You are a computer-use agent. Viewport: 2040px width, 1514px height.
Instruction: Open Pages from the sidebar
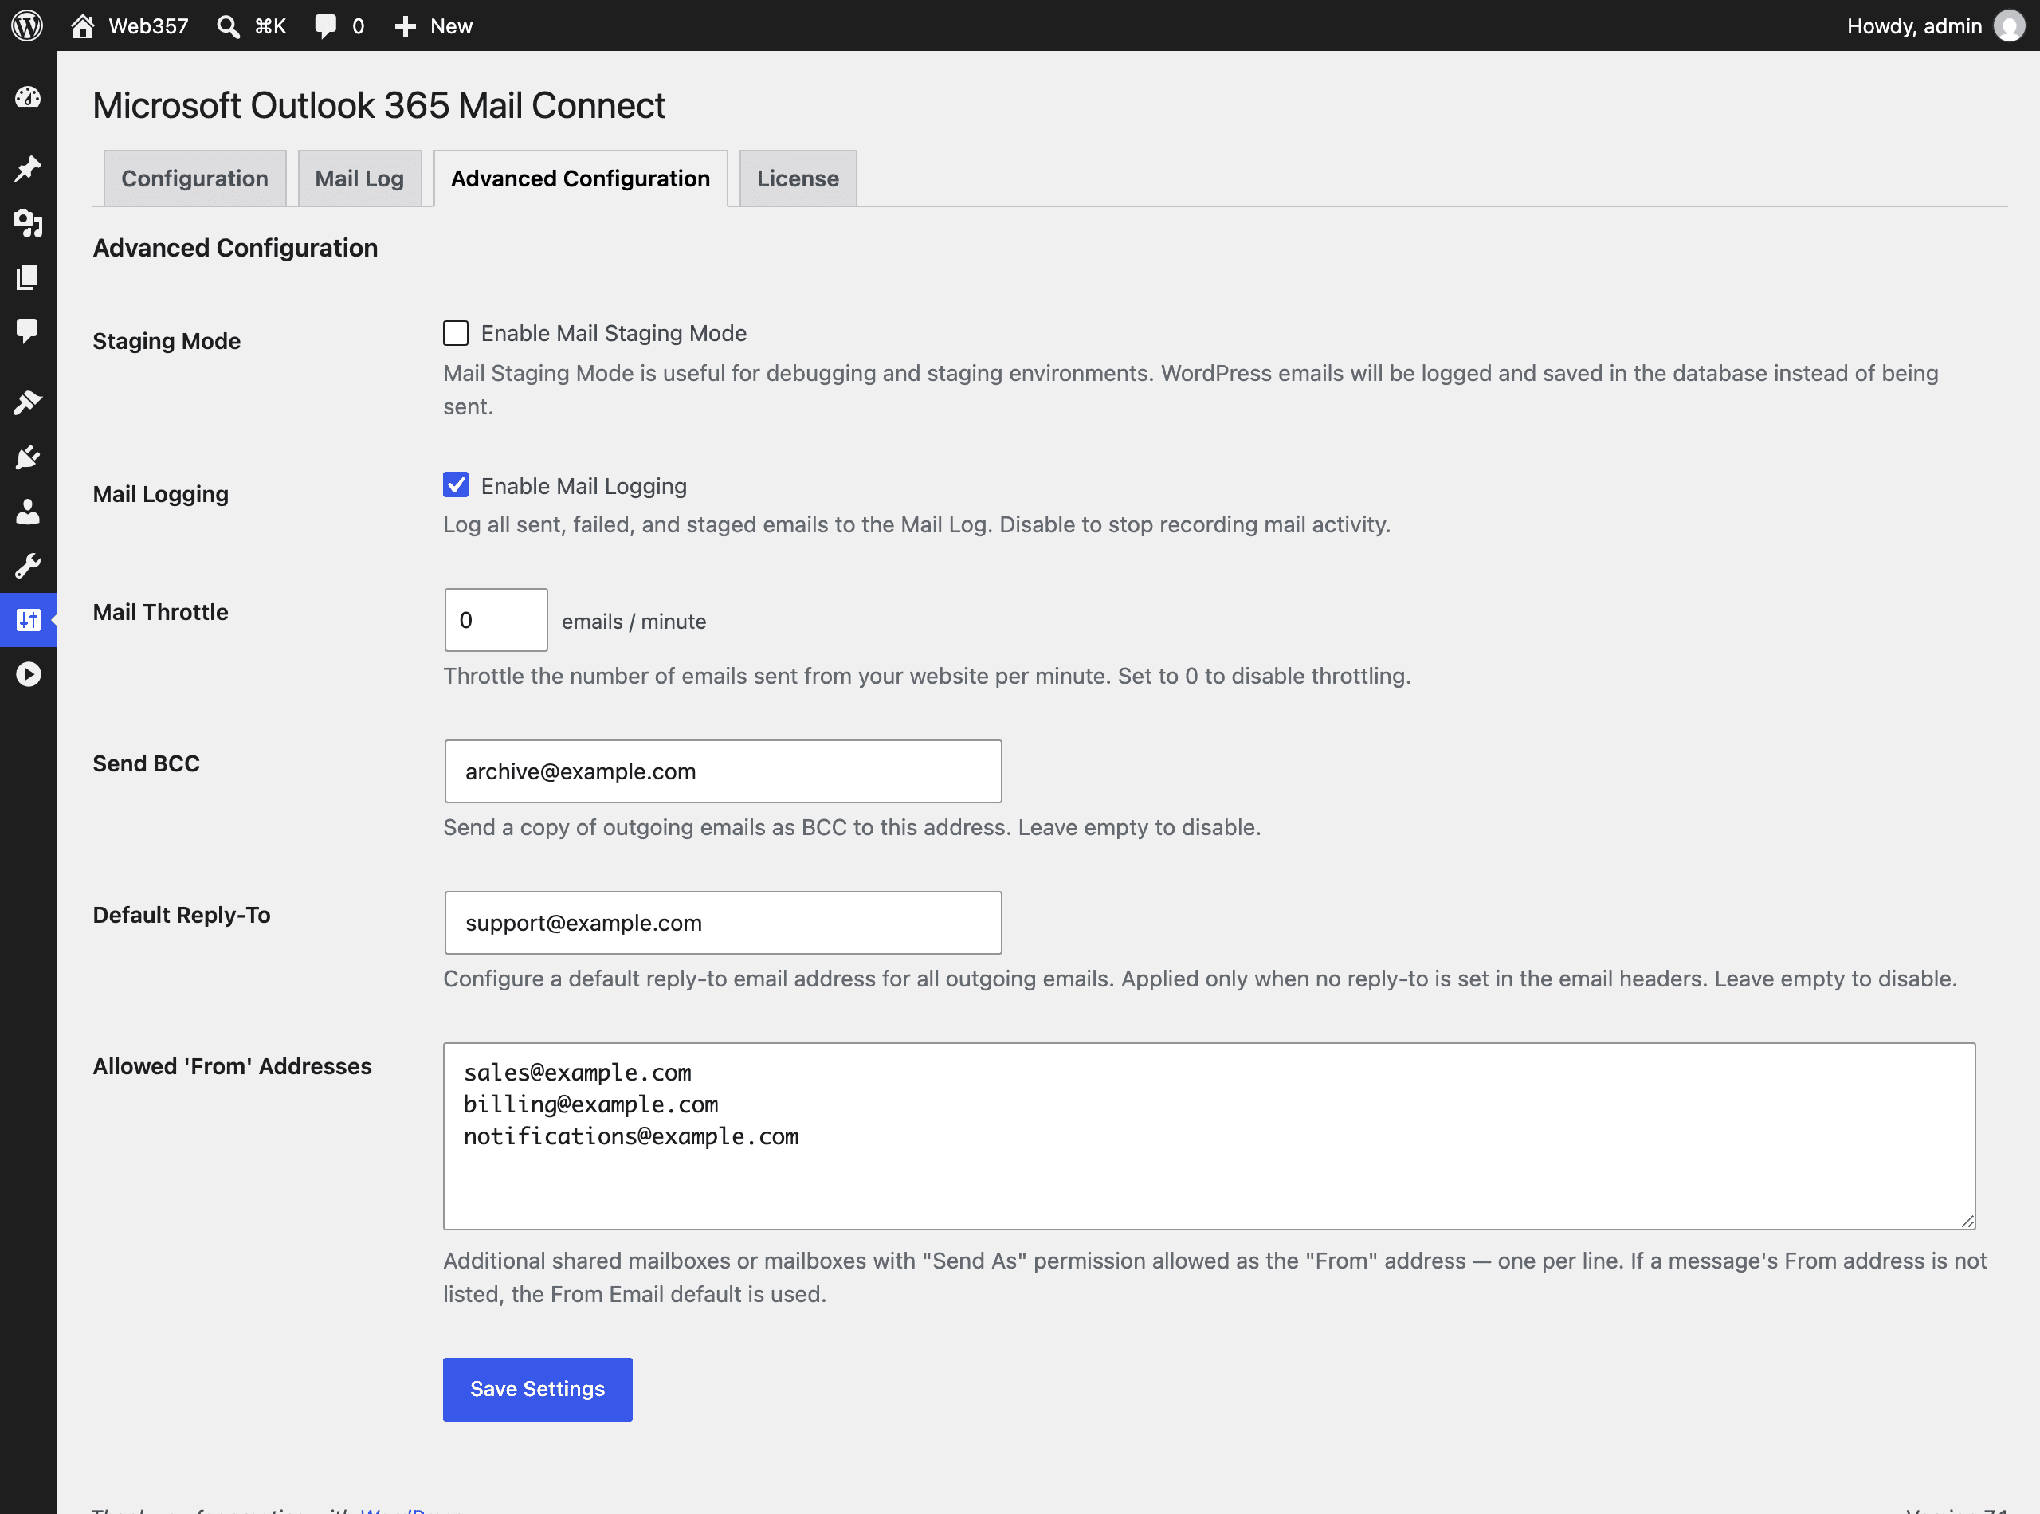[x=28, y=277]
